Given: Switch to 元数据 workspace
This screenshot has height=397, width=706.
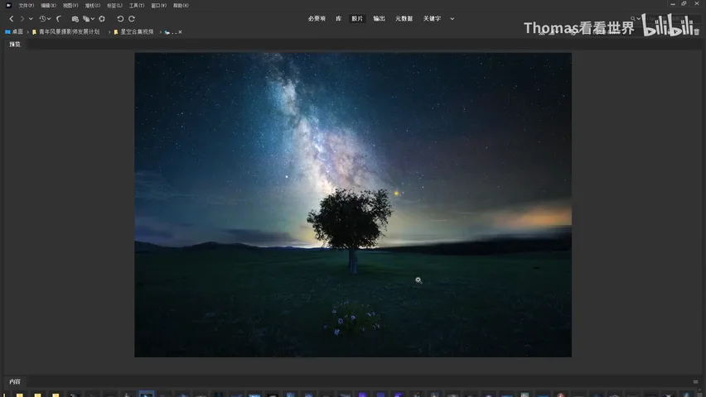Looking at the screenshot, I should click(404, 18).
